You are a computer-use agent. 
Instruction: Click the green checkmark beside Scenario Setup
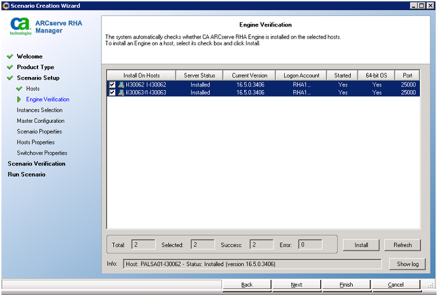pos(10,78)
